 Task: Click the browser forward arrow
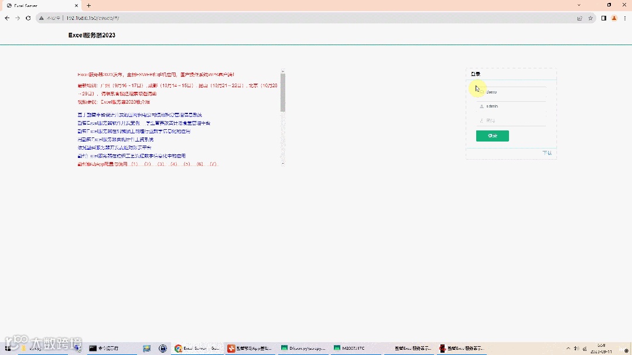[18, 18]
